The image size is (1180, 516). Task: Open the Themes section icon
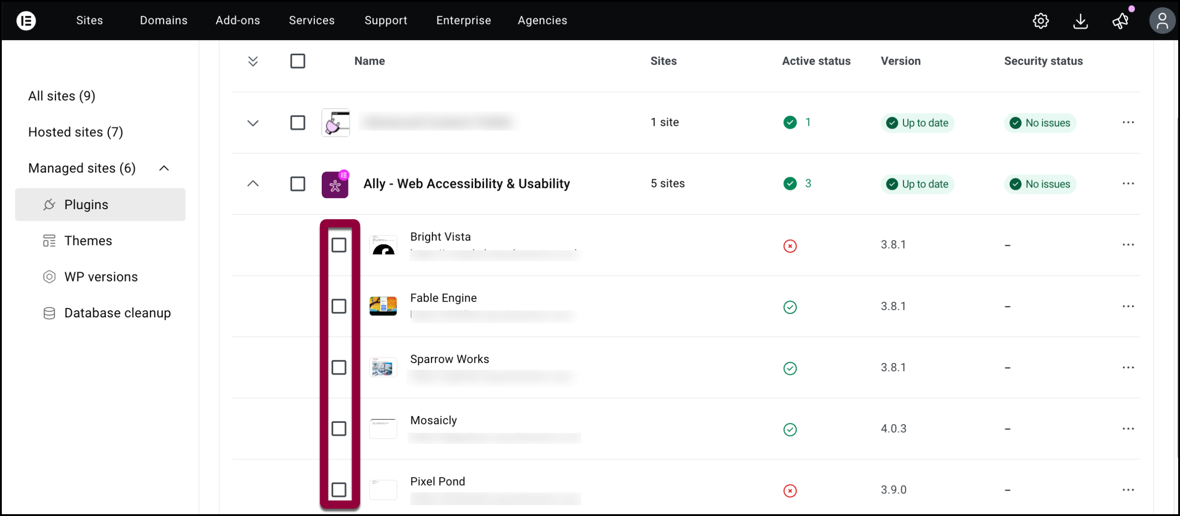(49, 240)
